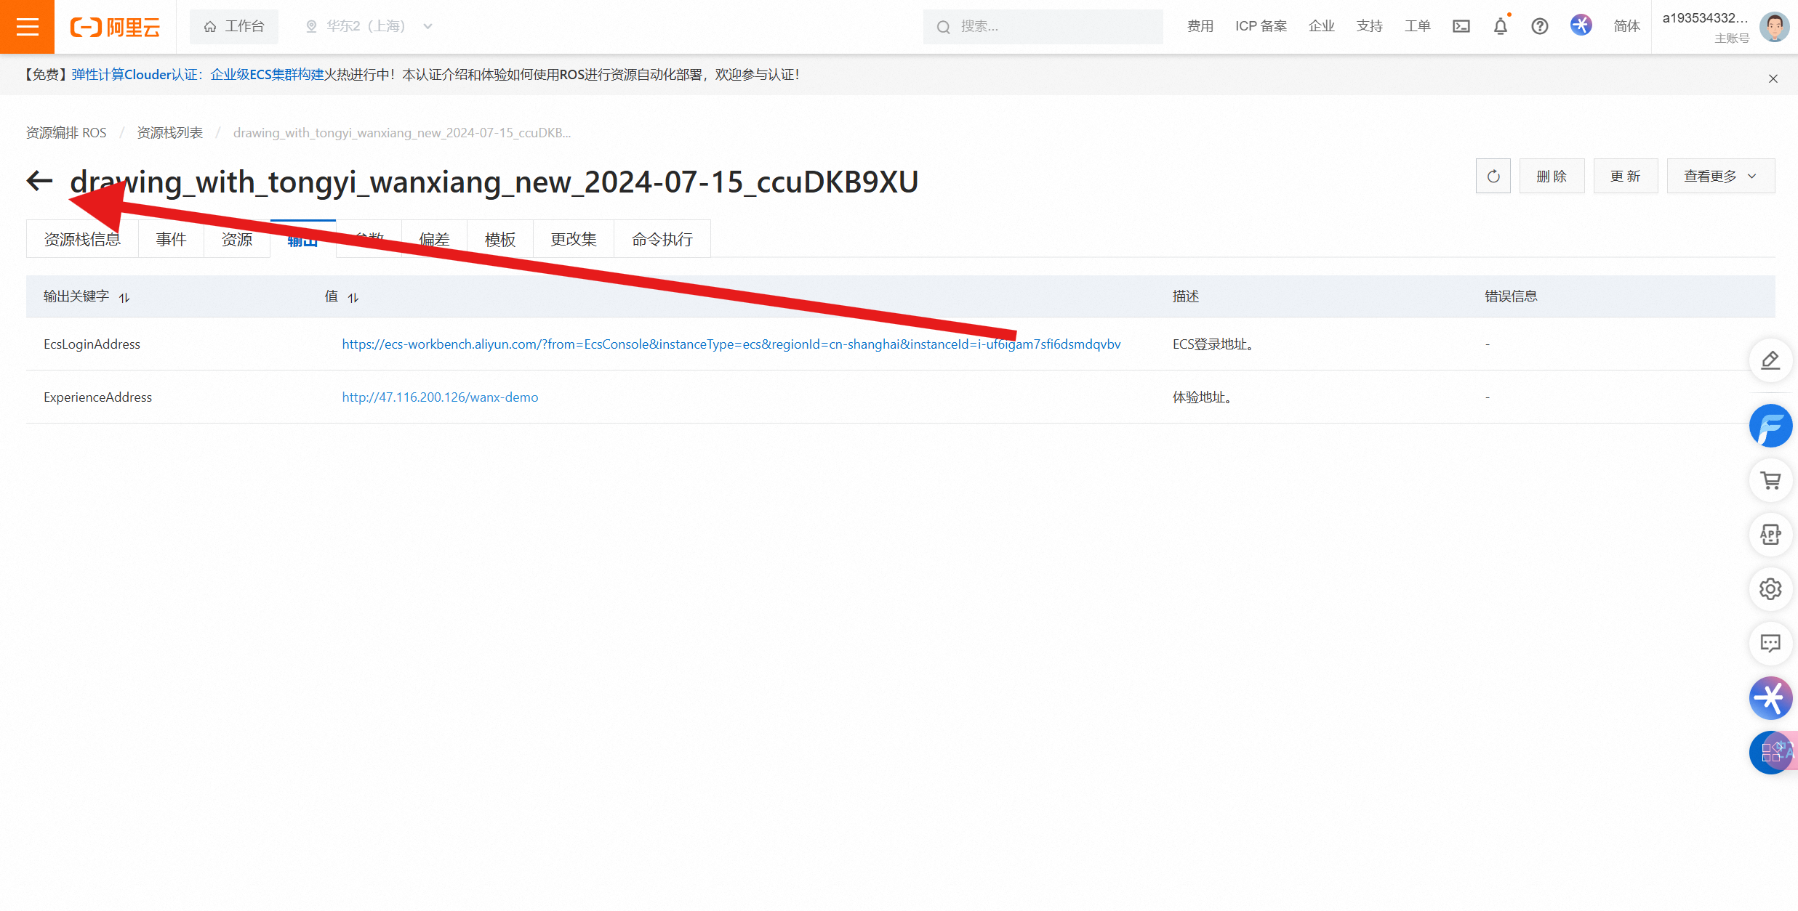Click the 删除 button
The width and height of the screenshot is (1798, 911).
pyautogui.click(x=1551, y=177)
